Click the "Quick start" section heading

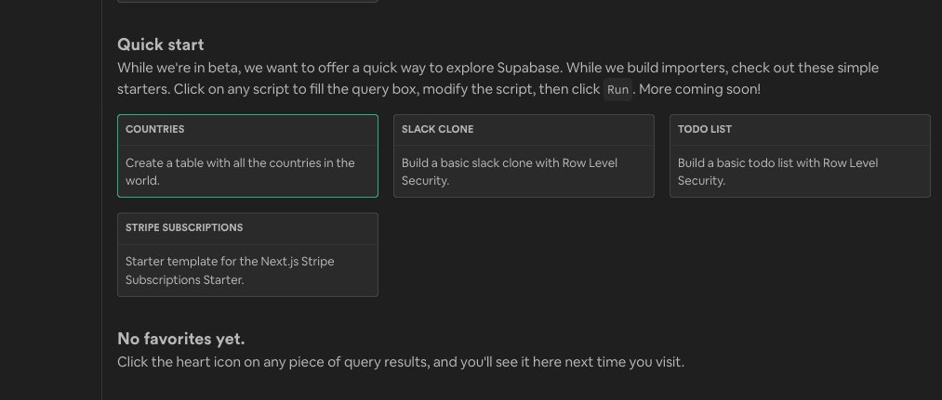[161, 45]
